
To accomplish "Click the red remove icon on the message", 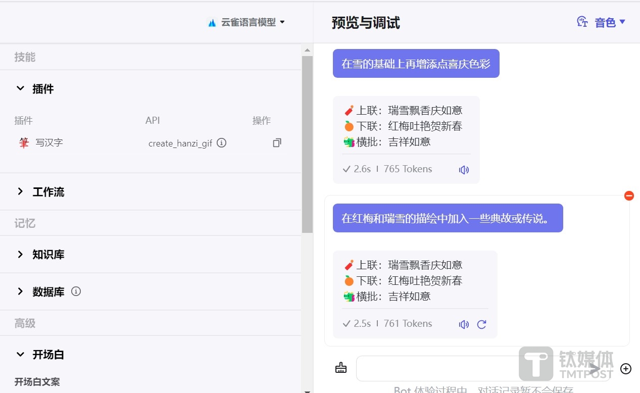I will pos(629,195).
